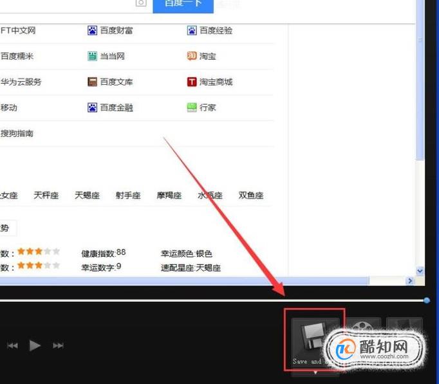The width and height of the screenshot is (439, 384).
Task: Open the dropdown arrow below Save button
Action: (315, 373)
